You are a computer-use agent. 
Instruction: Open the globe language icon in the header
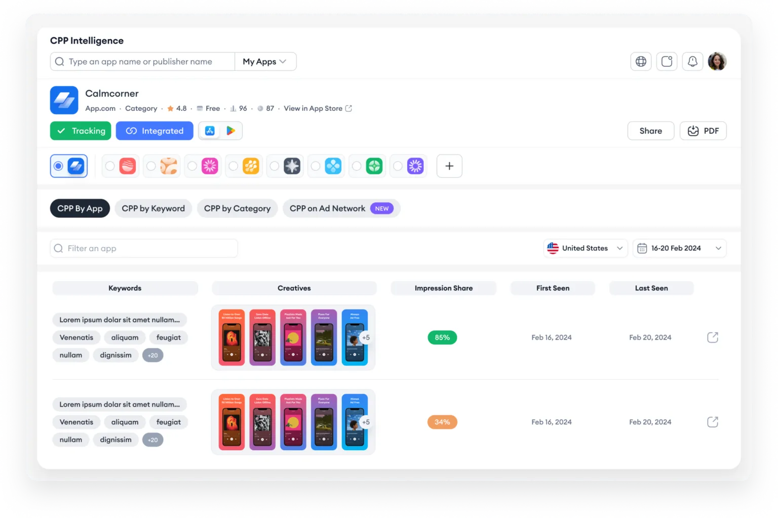click(x=641, y=61)
